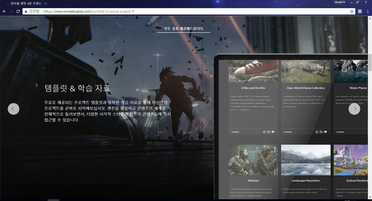372x201 pixels.
Task: Open the Open World Demo Collection thumbnail
Action: pyautogui.click(x=306, y=71)
